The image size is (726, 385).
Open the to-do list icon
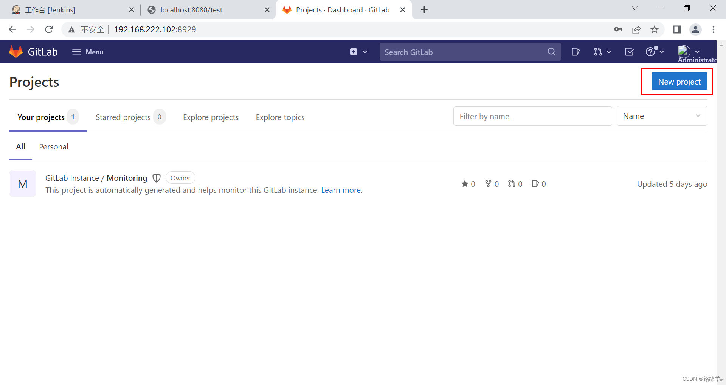(x=629, y=52)
